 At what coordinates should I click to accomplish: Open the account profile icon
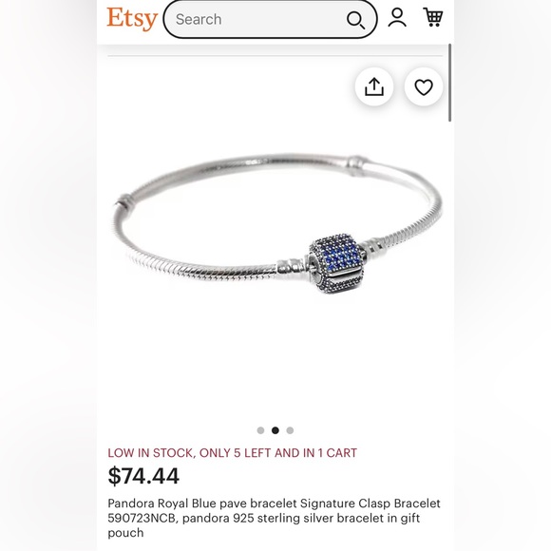click(x=397, y=17)
